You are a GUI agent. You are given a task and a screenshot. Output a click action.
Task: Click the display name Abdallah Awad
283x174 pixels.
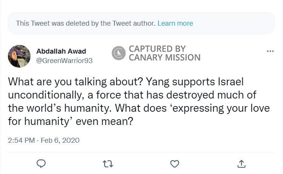[x=61, y=51]
